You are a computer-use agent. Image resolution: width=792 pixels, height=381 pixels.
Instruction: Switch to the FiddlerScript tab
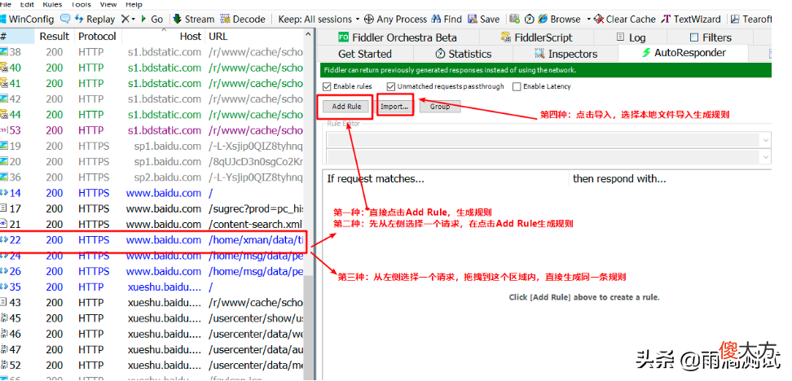(536, 37)
